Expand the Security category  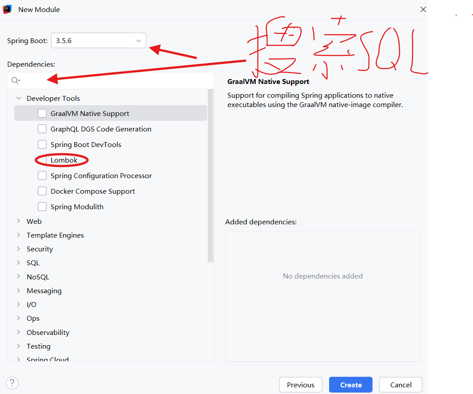pos(19,249)
